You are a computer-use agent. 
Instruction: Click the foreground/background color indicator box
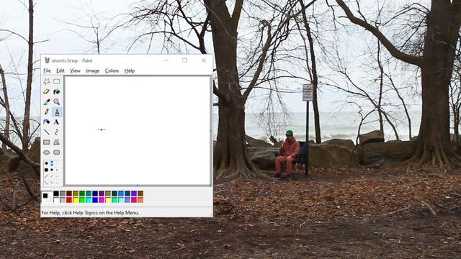(x=47, y=196)
